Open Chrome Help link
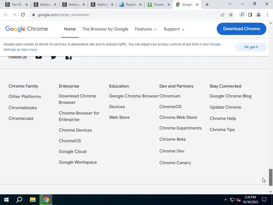The height and width of the screenshot is (205, 273). tap(223, 119)
